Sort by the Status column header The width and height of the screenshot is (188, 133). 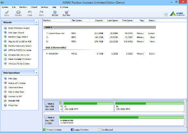coord(150,20)
